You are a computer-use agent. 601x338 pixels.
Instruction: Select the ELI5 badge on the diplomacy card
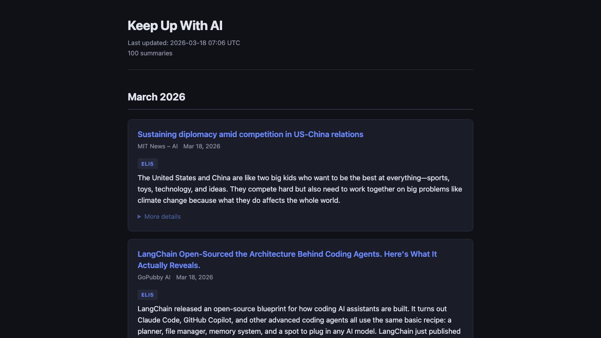pos(147,164)
